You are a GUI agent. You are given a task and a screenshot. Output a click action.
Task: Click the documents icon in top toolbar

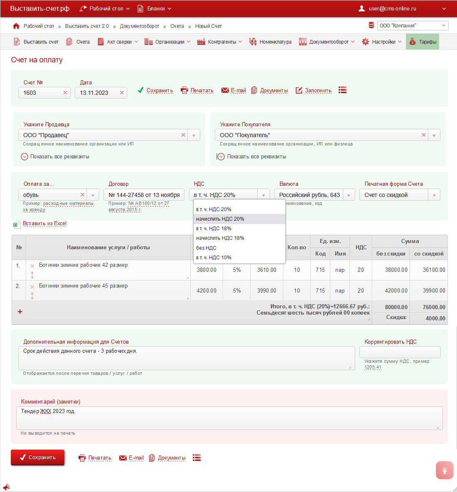(x=254, y=90)
